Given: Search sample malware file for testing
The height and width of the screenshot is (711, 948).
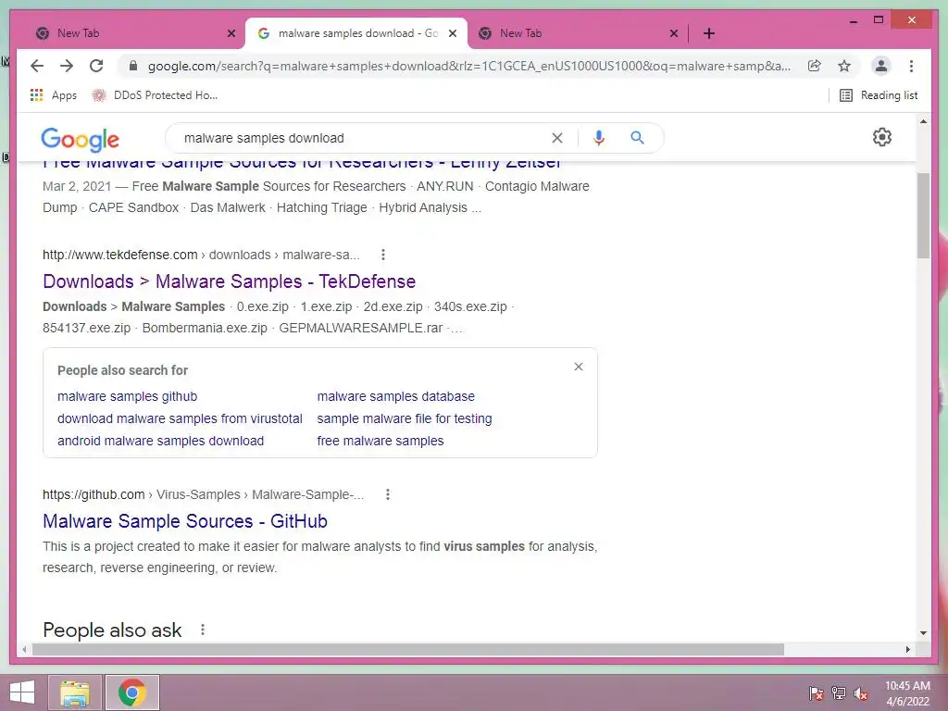Looking at the screenshot, I should (x=405, y=418).
